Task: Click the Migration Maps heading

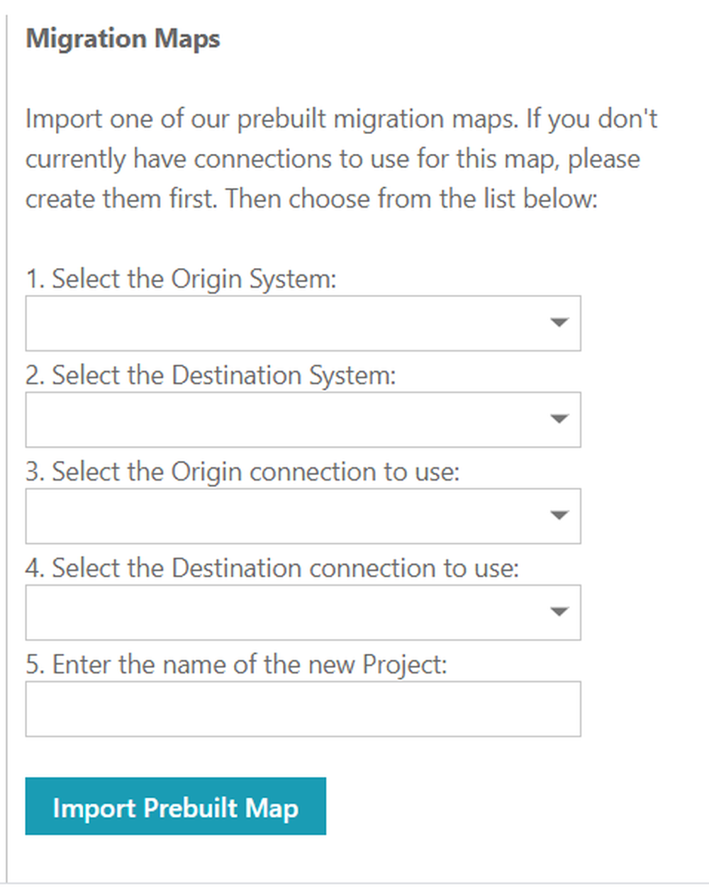Action: [122, 39]
